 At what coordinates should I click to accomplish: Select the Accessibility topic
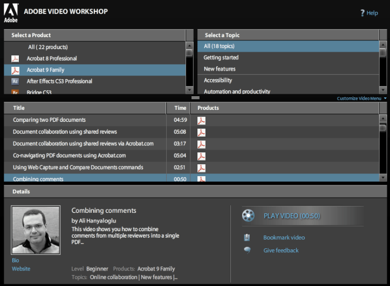(288, 80)
